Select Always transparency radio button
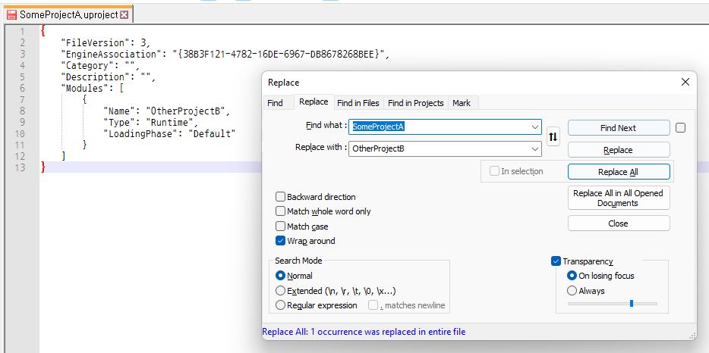The image size is (709, 353). pos(572,291)
